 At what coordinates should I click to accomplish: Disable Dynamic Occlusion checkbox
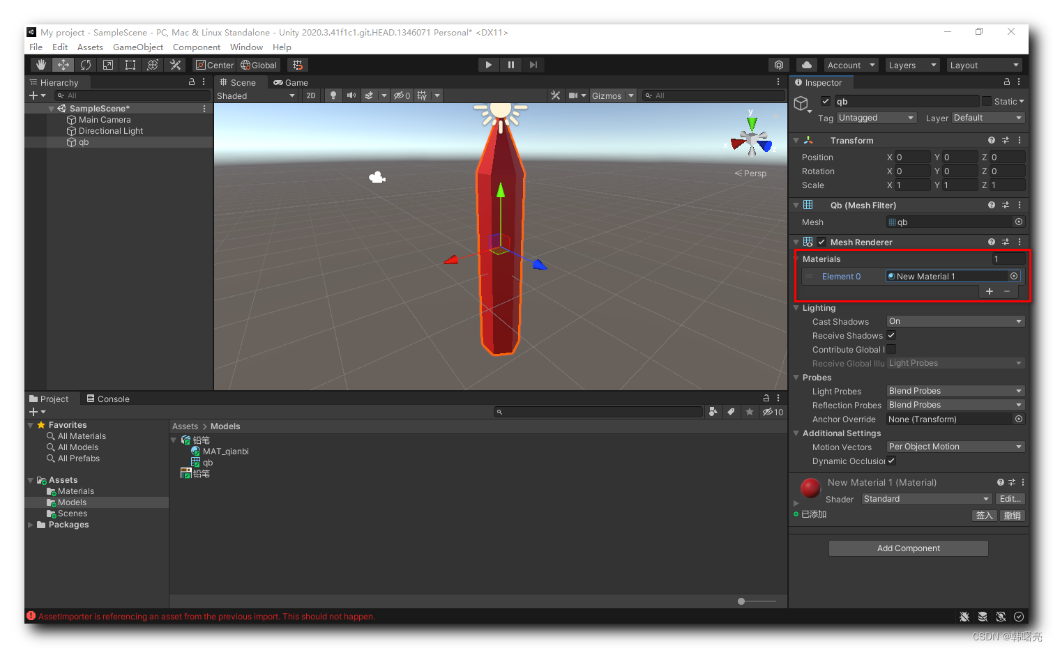point(891,461)
